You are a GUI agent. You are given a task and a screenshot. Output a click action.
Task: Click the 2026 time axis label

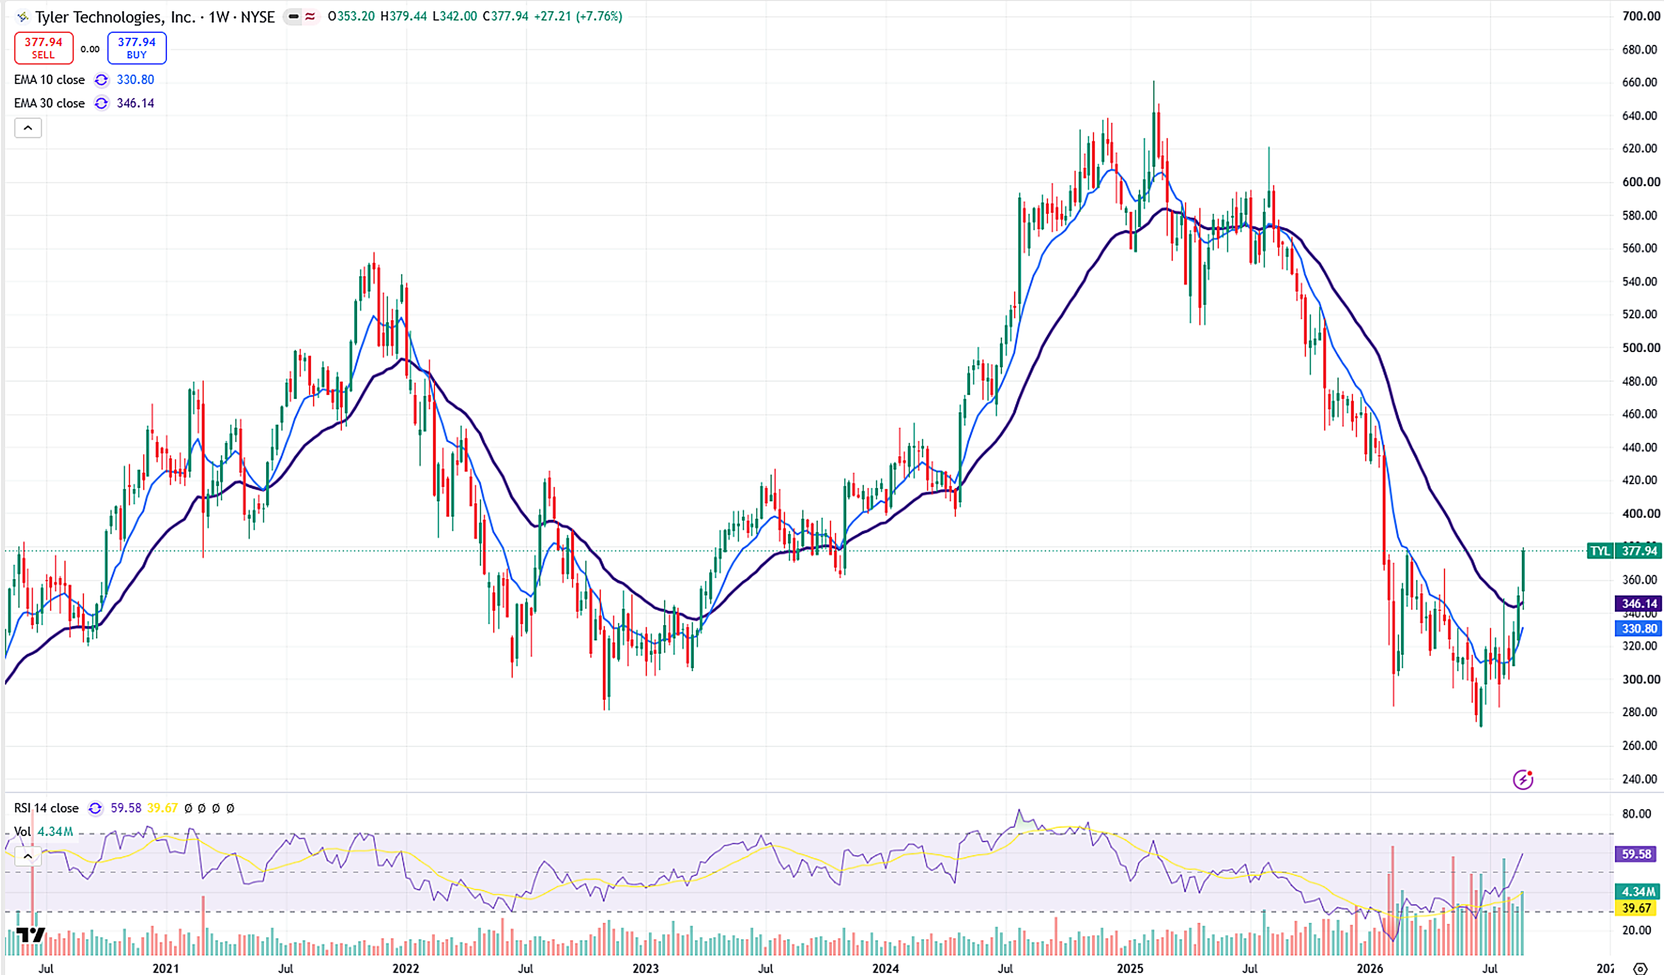tap(1370, 968)
